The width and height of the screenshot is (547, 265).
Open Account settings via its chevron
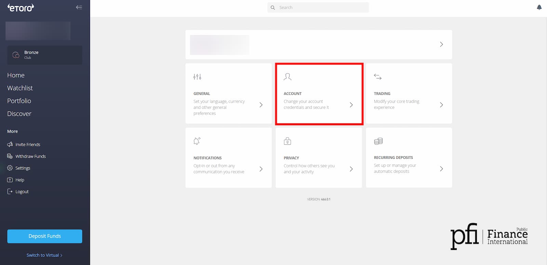tap(351, 105)
